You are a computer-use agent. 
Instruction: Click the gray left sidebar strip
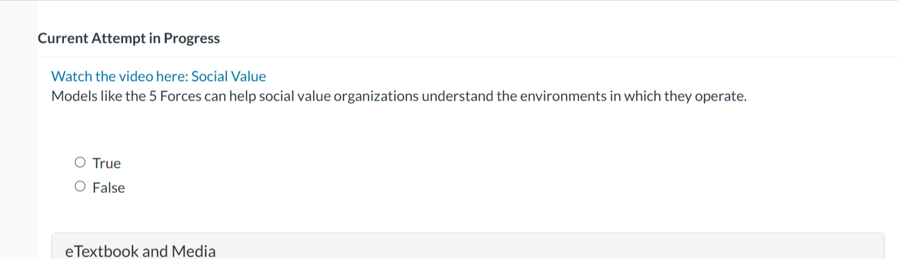pos(18,149)
